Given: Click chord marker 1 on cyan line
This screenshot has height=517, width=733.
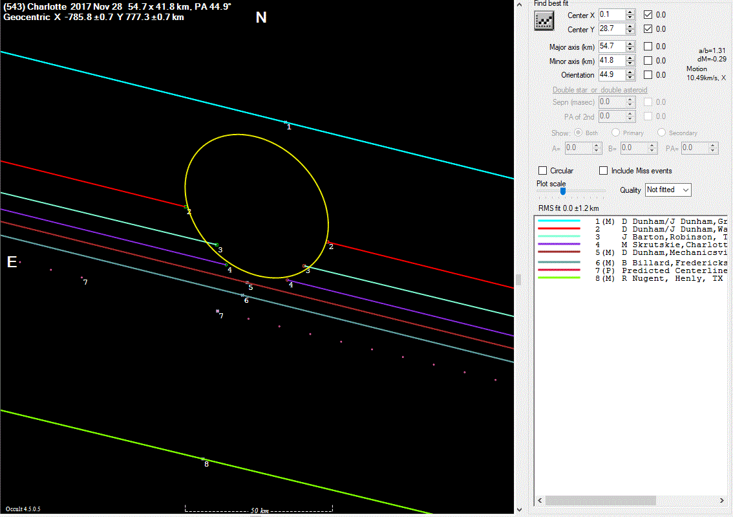Looking at the screenshot, I should 285,122.
